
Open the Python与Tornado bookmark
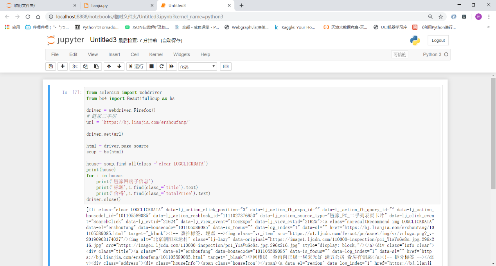[x=97, y=27]
